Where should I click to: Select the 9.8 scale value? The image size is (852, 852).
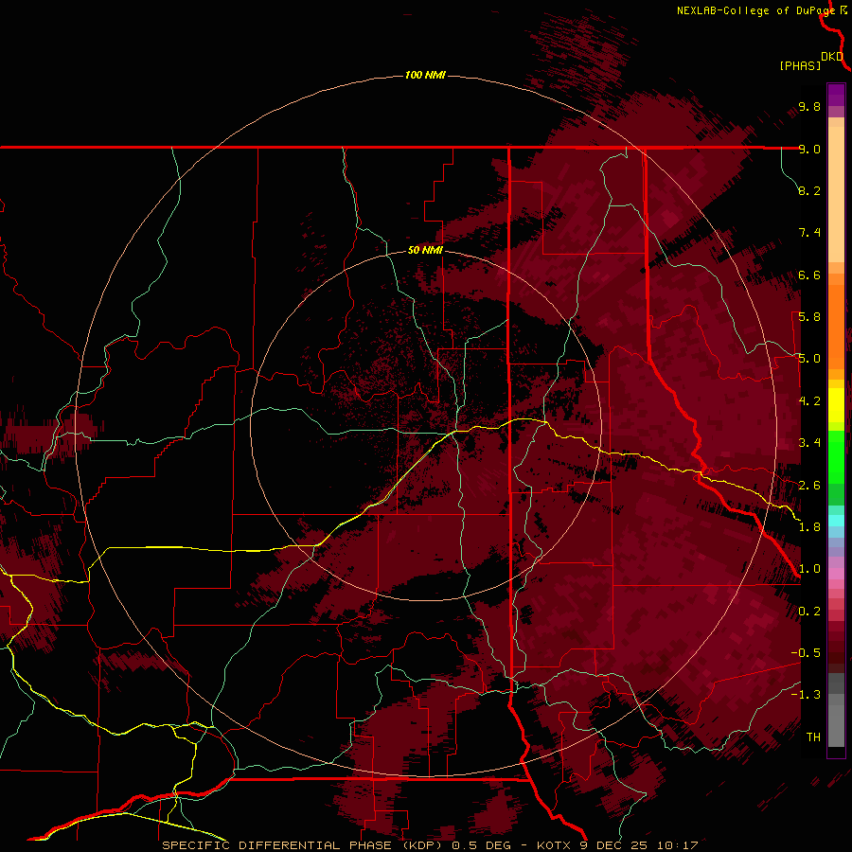click(809, 106)
